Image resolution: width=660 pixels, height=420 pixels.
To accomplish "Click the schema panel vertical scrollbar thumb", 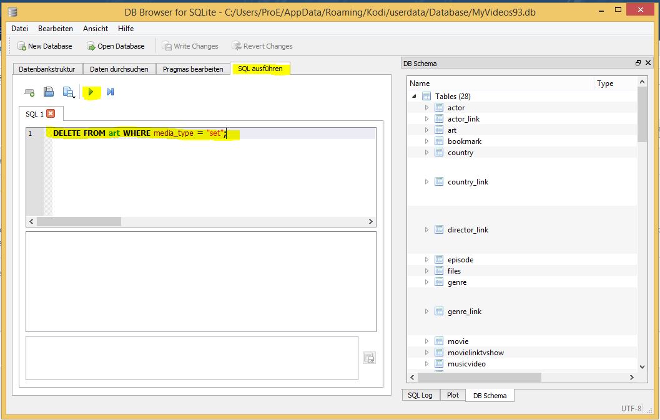I will (642, 115).
